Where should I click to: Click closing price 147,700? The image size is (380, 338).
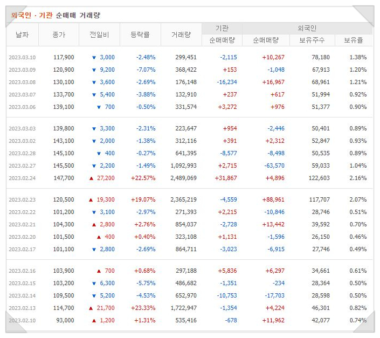point(64,178)
